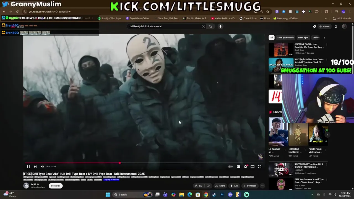Open options for EsDeeKid short
The image size is (354, 199).
click(305, 150)
